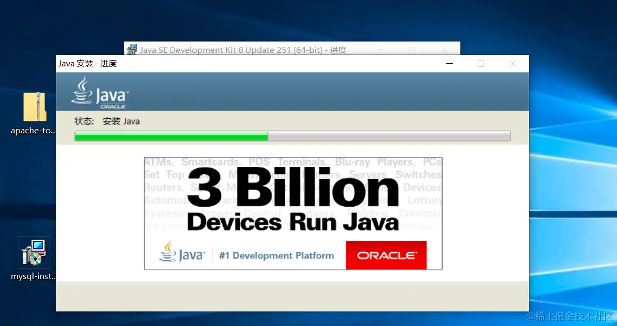Maximize the Java 安装 progress window
Image resolution: width=617 pixels, height=326 pixels.
pos(481,64)
